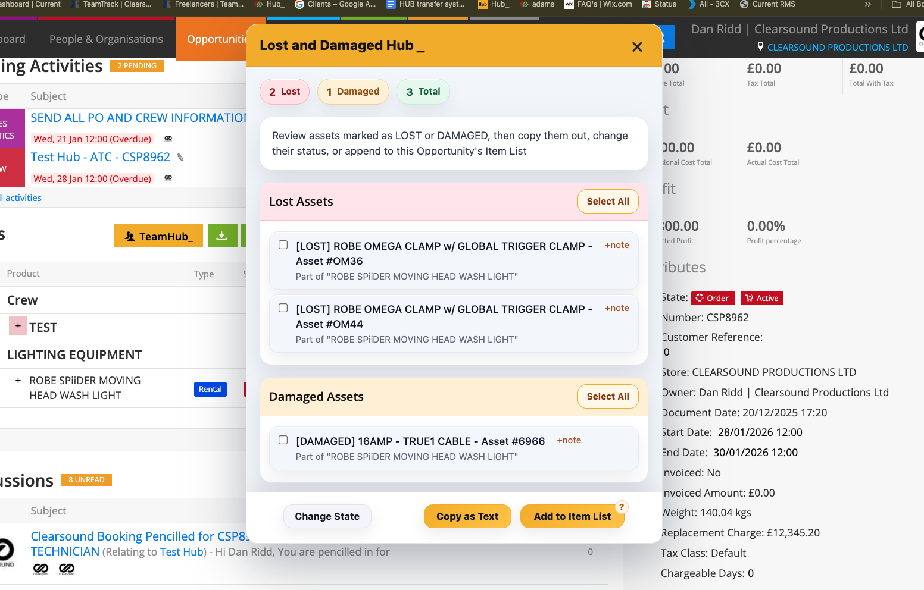Open the Opportunities tab
The width and height of the screenshot is (924, 590).
tap(217, 39)
